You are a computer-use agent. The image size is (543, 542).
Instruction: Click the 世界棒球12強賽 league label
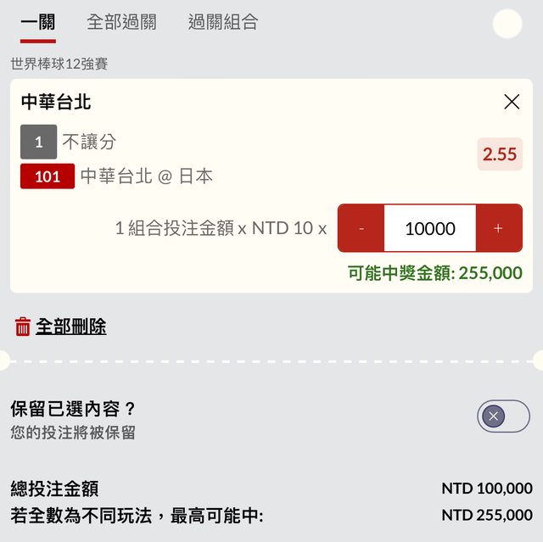(59, 64)
